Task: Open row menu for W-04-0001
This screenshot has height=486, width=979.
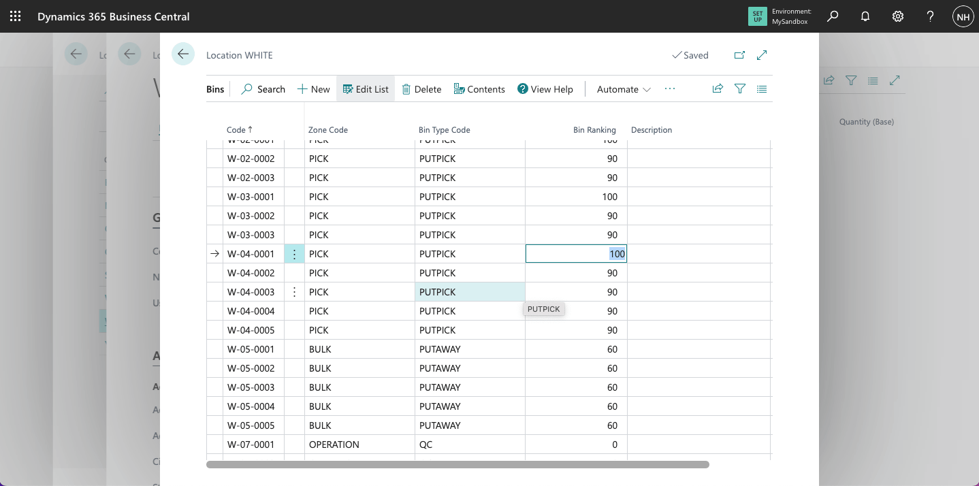Action: (x=294, y=254)
